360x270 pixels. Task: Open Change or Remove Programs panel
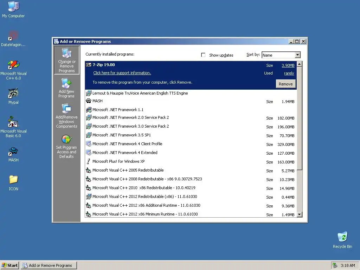[x=66, y=60]
